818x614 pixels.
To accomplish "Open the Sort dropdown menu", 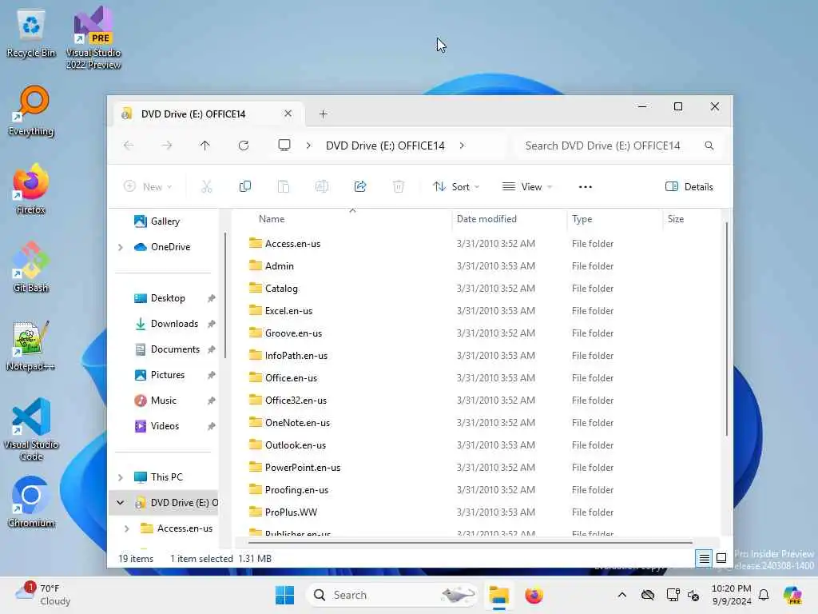I will point(456,186).
